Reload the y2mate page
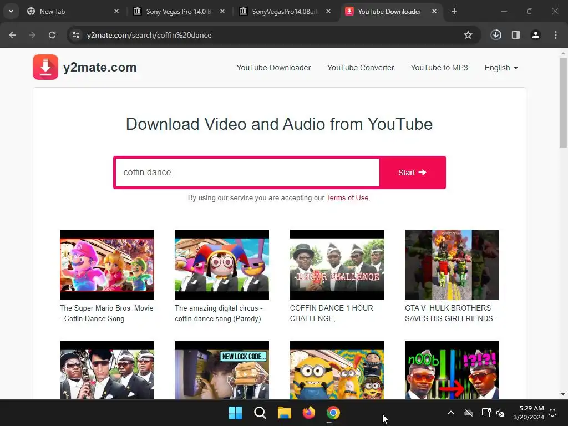This screenshot has width=568, height=426. pos(52,35)
